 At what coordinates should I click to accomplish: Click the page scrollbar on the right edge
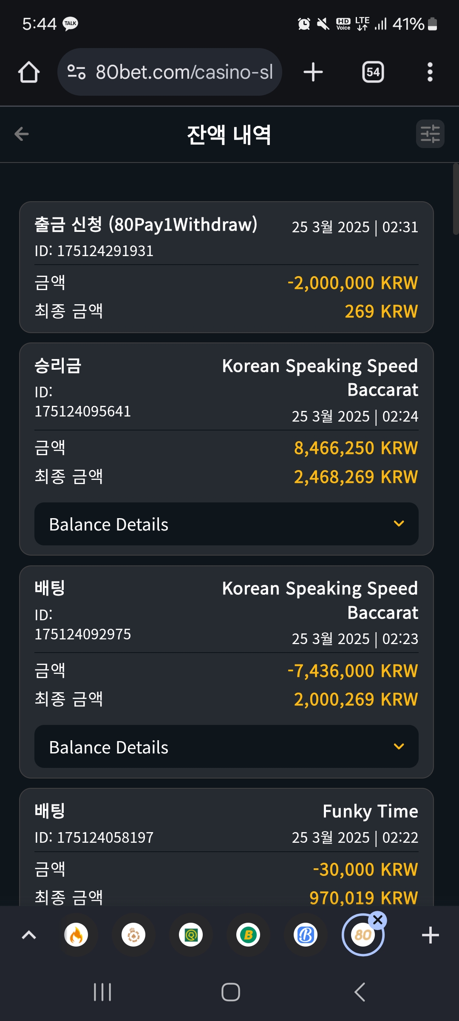(x=456, y=199)
